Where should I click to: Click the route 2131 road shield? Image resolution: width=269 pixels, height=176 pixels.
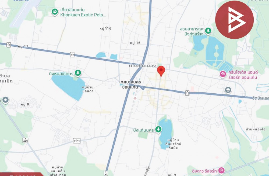point(77,141)
